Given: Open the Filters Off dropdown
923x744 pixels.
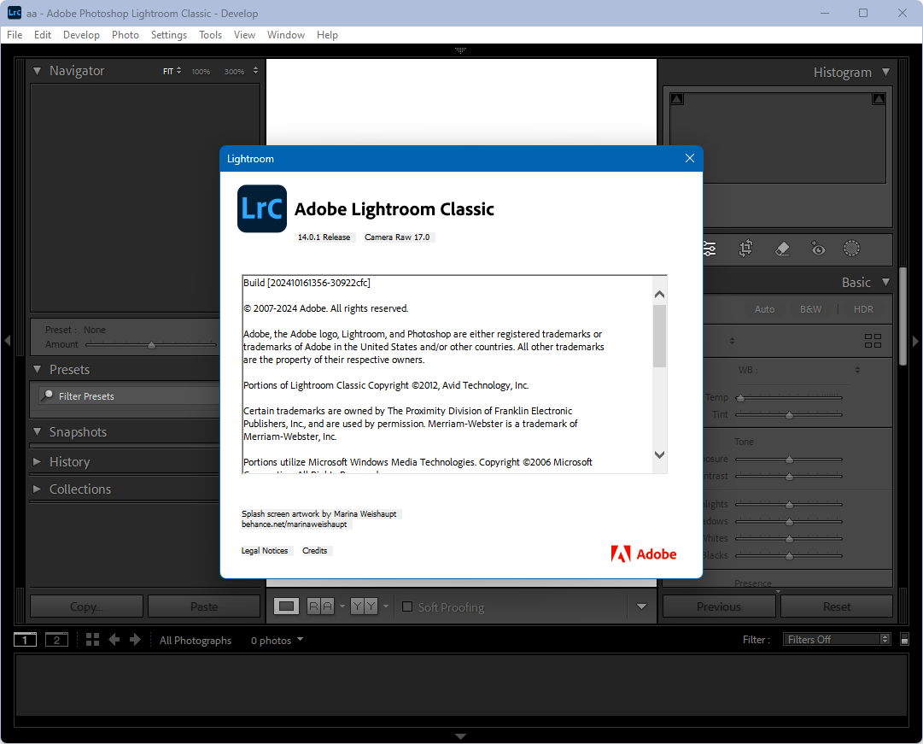Looking at the screenshot, I should 837,639.
